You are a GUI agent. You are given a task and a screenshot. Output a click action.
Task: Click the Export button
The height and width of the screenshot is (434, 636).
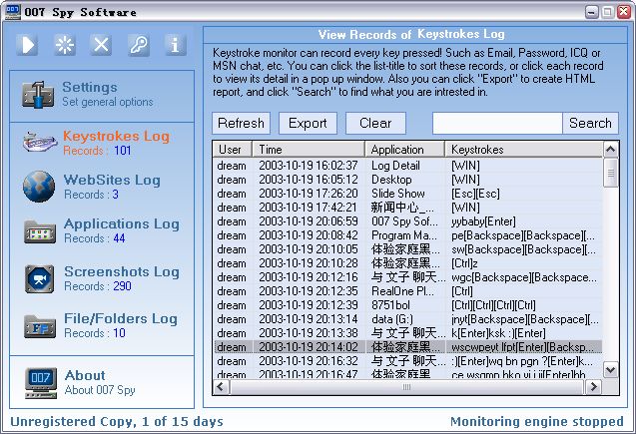308,123
